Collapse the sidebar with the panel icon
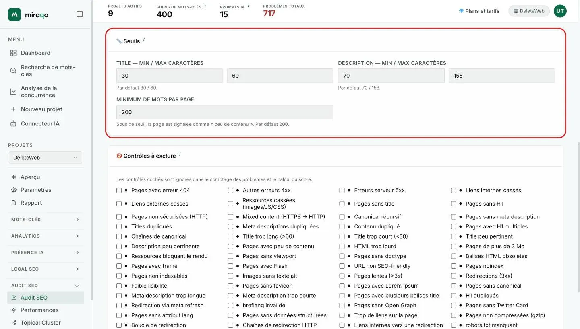 click(80, 14)
